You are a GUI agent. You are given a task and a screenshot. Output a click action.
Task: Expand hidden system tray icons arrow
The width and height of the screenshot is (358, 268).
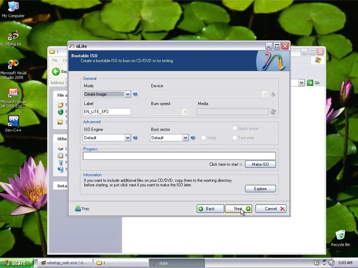pos(331,263)
